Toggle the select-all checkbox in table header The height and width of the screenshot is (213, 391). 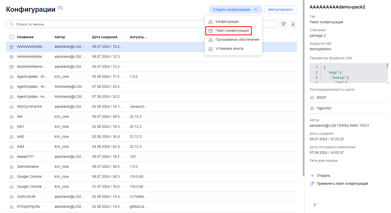click(12, 37)
